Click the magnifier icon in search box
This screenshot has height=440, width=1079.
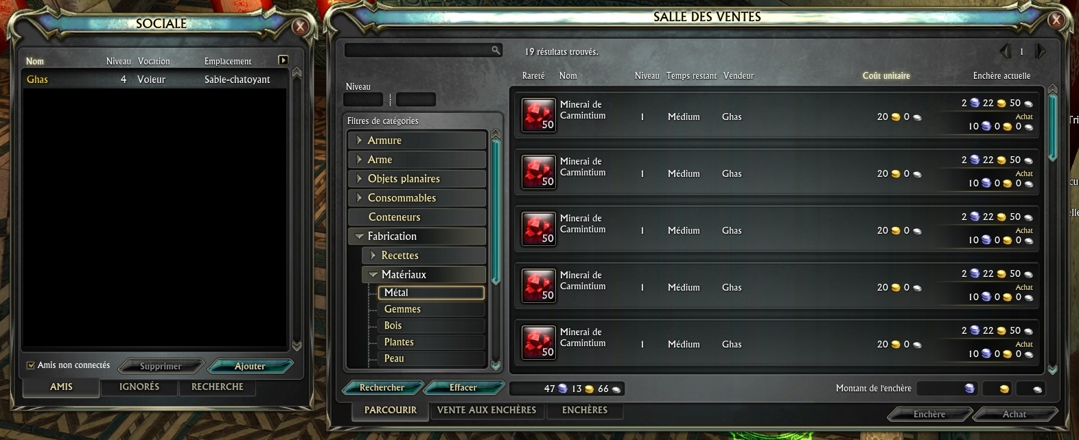(496, 50)
